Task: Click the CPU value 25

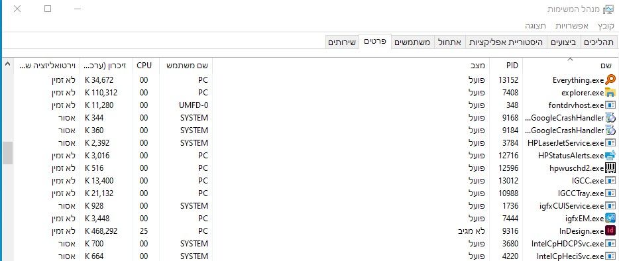Action: pos(144,231)
